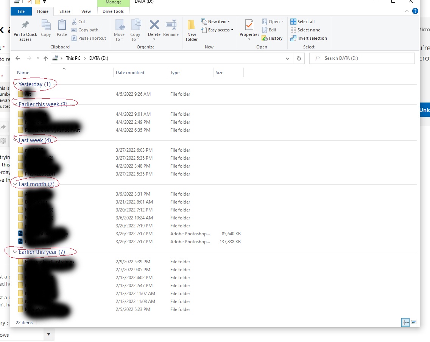Refresh the DATA (D:) folder view
Screen dimensions: 430x342
pos(299,58)
